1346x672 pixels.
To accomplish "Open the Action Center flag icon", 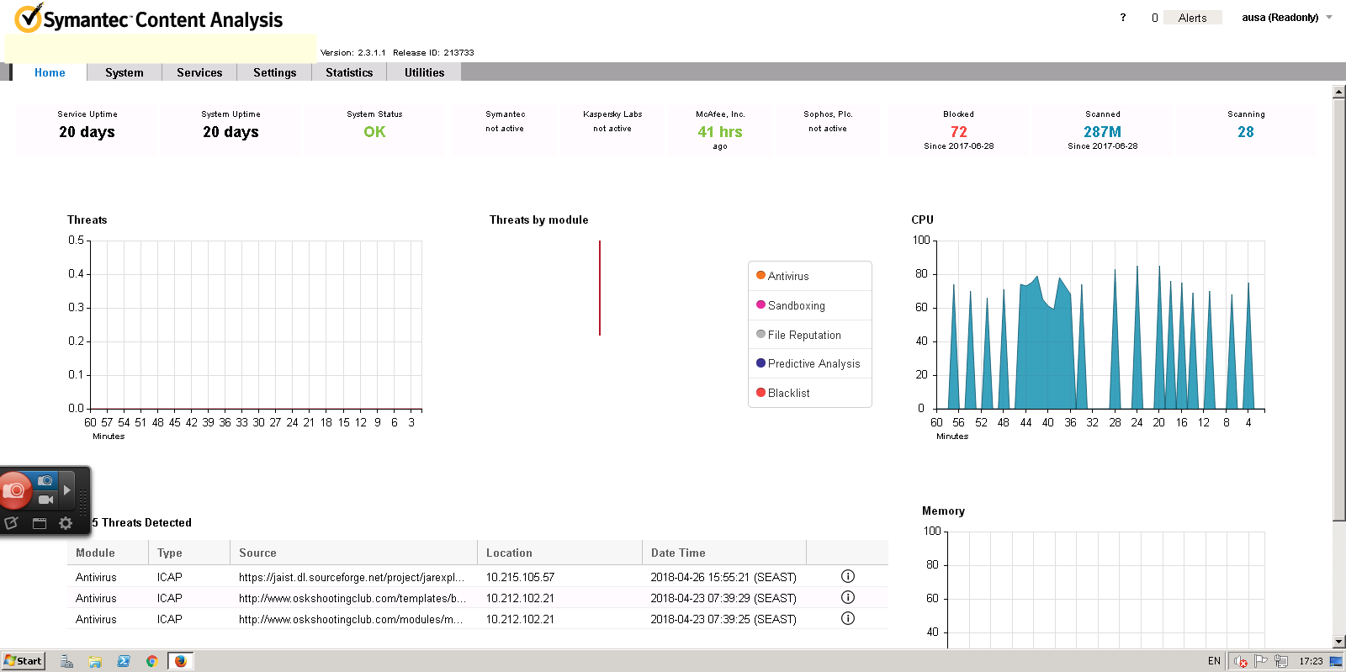I will (x=1261, y=661).
